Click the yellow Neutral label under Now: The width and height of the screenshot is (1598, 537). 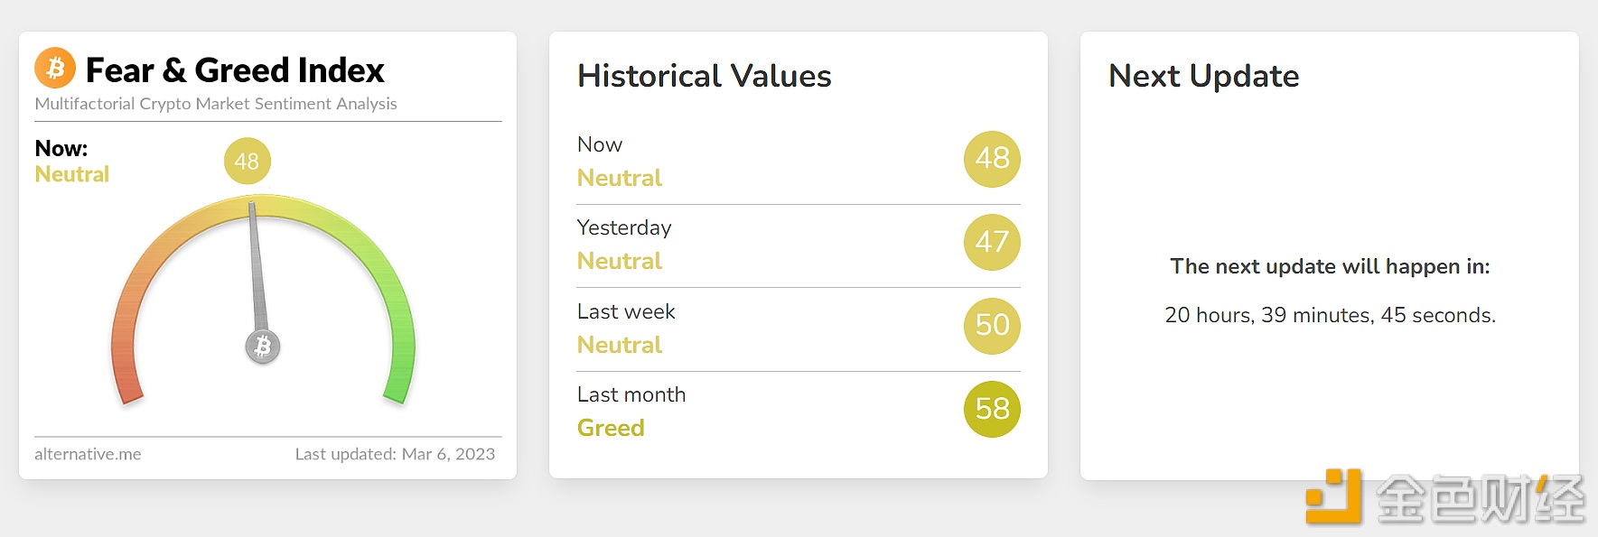72,174
